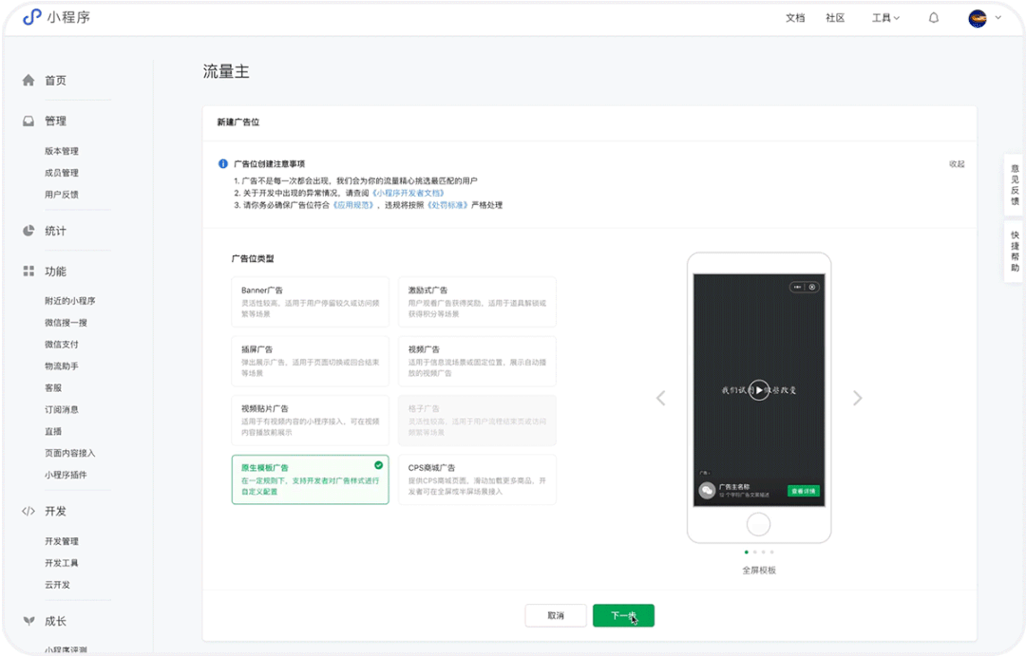Open the 文档 menu item
Image resolution: width=1026 pixels, height=656 pixels.
795,17
